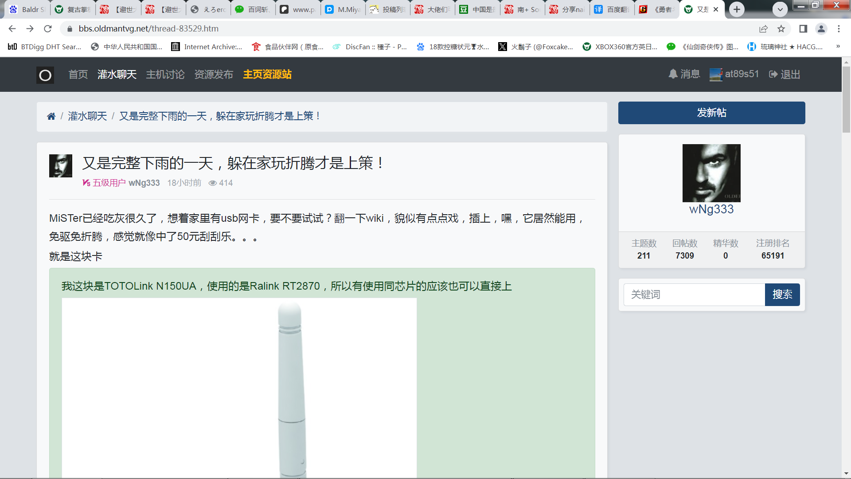Click the at89s51 user avatar icon

[x=716, y=75]
